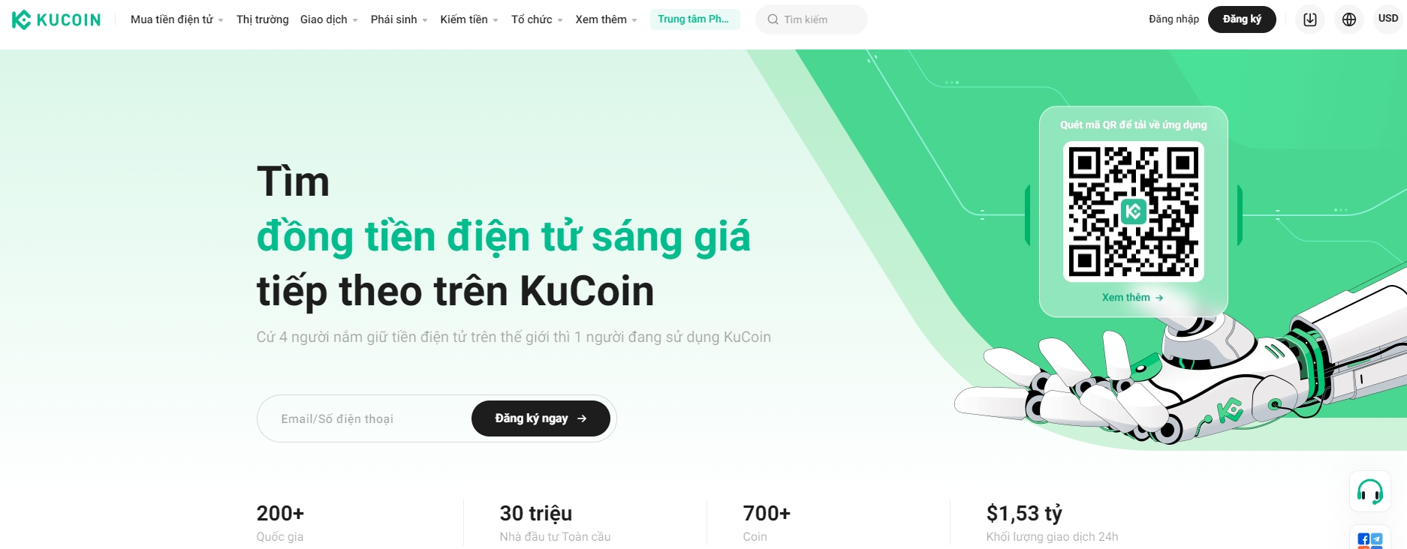Click the Đăng ký button in header
This screenshot has height=549, width=1407.
(x=1242, y=19)
